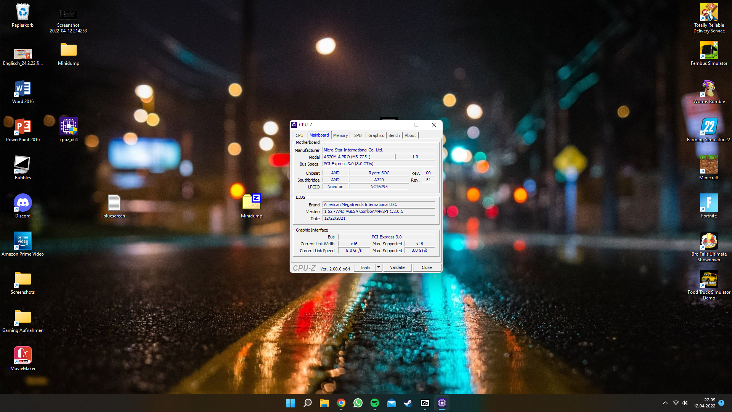732x412 pixels.
Task: Switch to the SPD tab
Action: (358, 135)
